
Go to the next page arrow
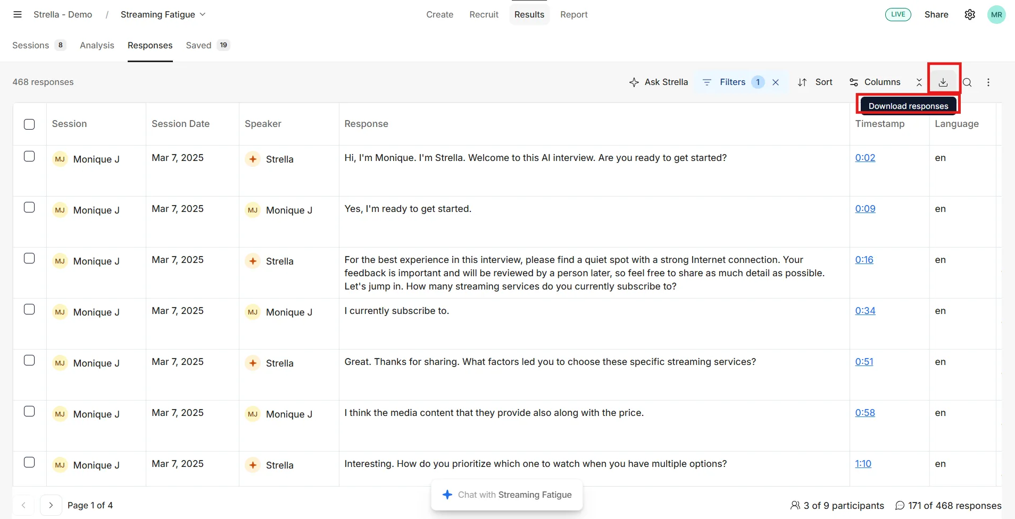(x=51, y=505)
